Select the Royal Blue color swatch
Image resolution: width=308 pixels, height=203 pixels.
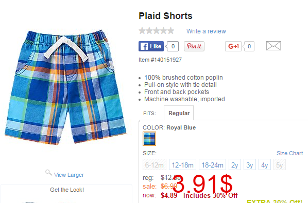point(149,139)
